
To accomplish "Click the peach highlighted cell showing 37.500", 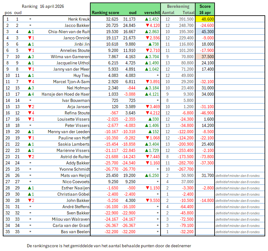I will pos(205,57).
